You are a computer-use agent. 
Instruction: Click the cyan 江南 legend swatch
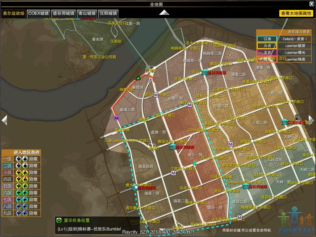click(x=267, y=39)
